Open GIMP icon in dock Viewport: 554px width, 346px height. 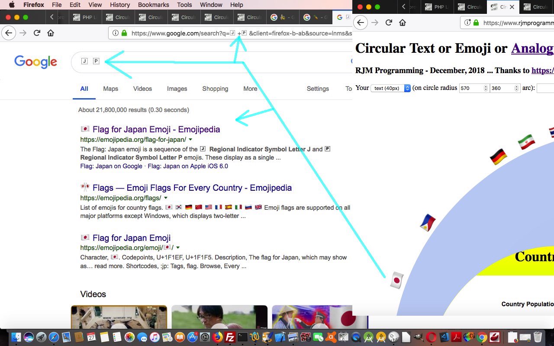(x=419, y=337)
